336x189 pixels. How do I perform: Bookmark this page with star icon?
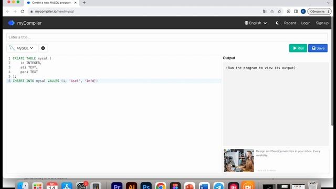279,12
